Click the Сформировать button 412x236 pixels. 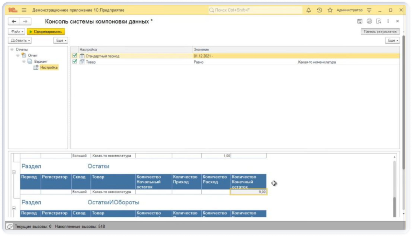pyautogui.click(x=46, y=32)
